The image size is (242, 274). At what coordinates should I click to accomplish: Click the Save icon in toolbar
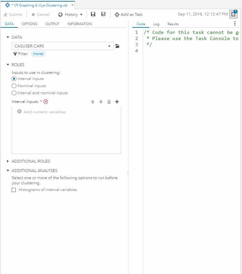(93, 15)
